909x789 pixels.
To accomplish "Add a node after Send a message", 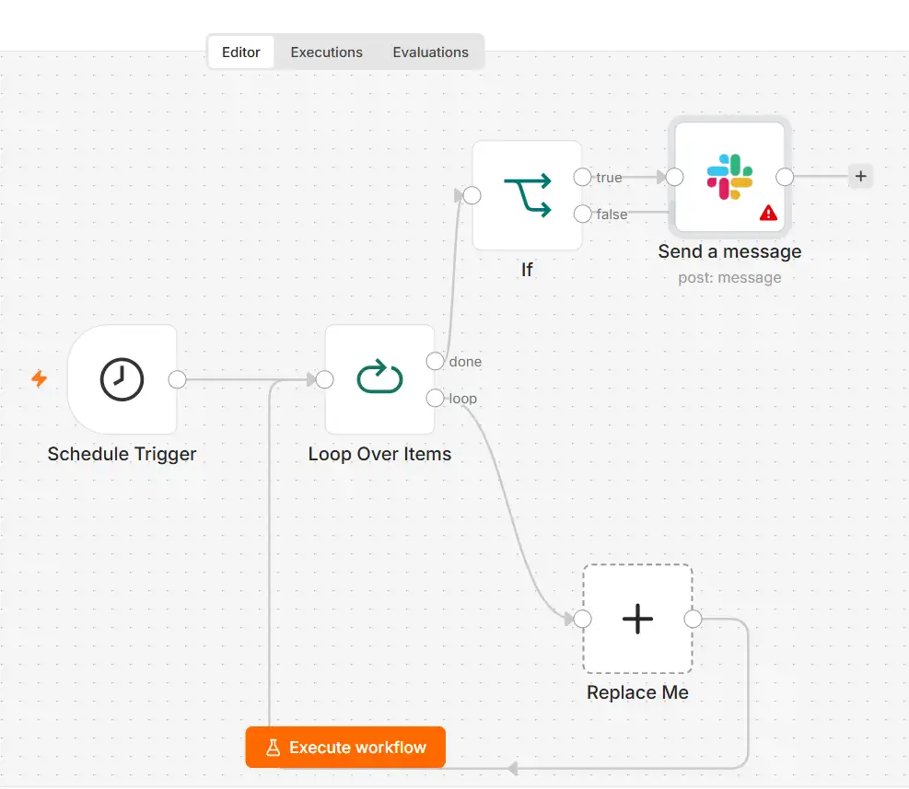I will 860,176.
